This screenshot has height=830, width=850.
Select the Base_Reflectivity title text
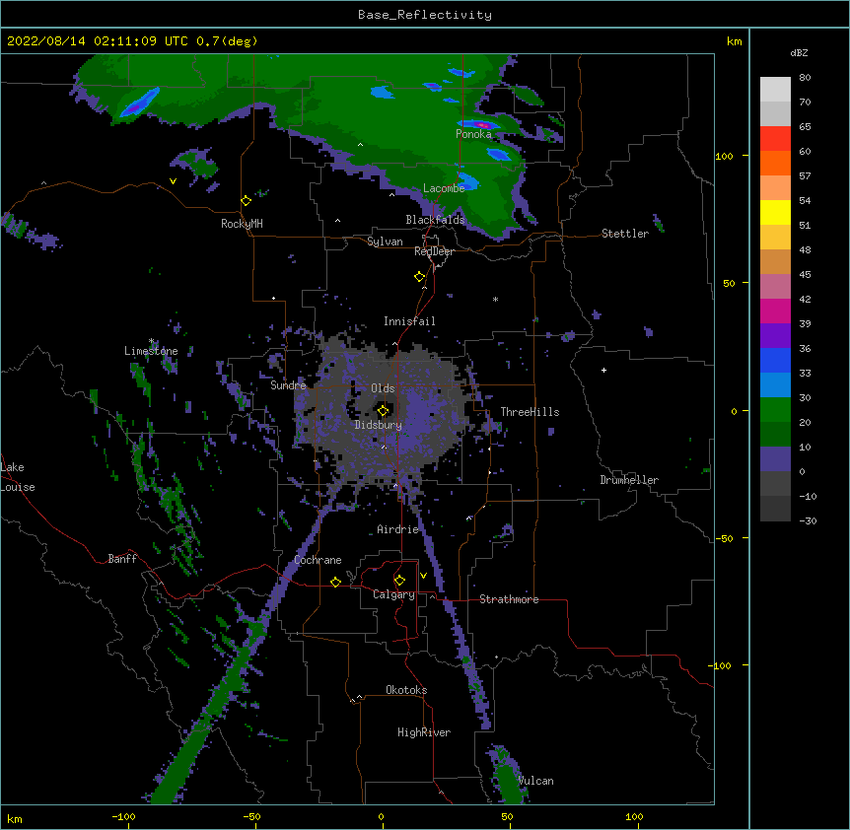425,15
